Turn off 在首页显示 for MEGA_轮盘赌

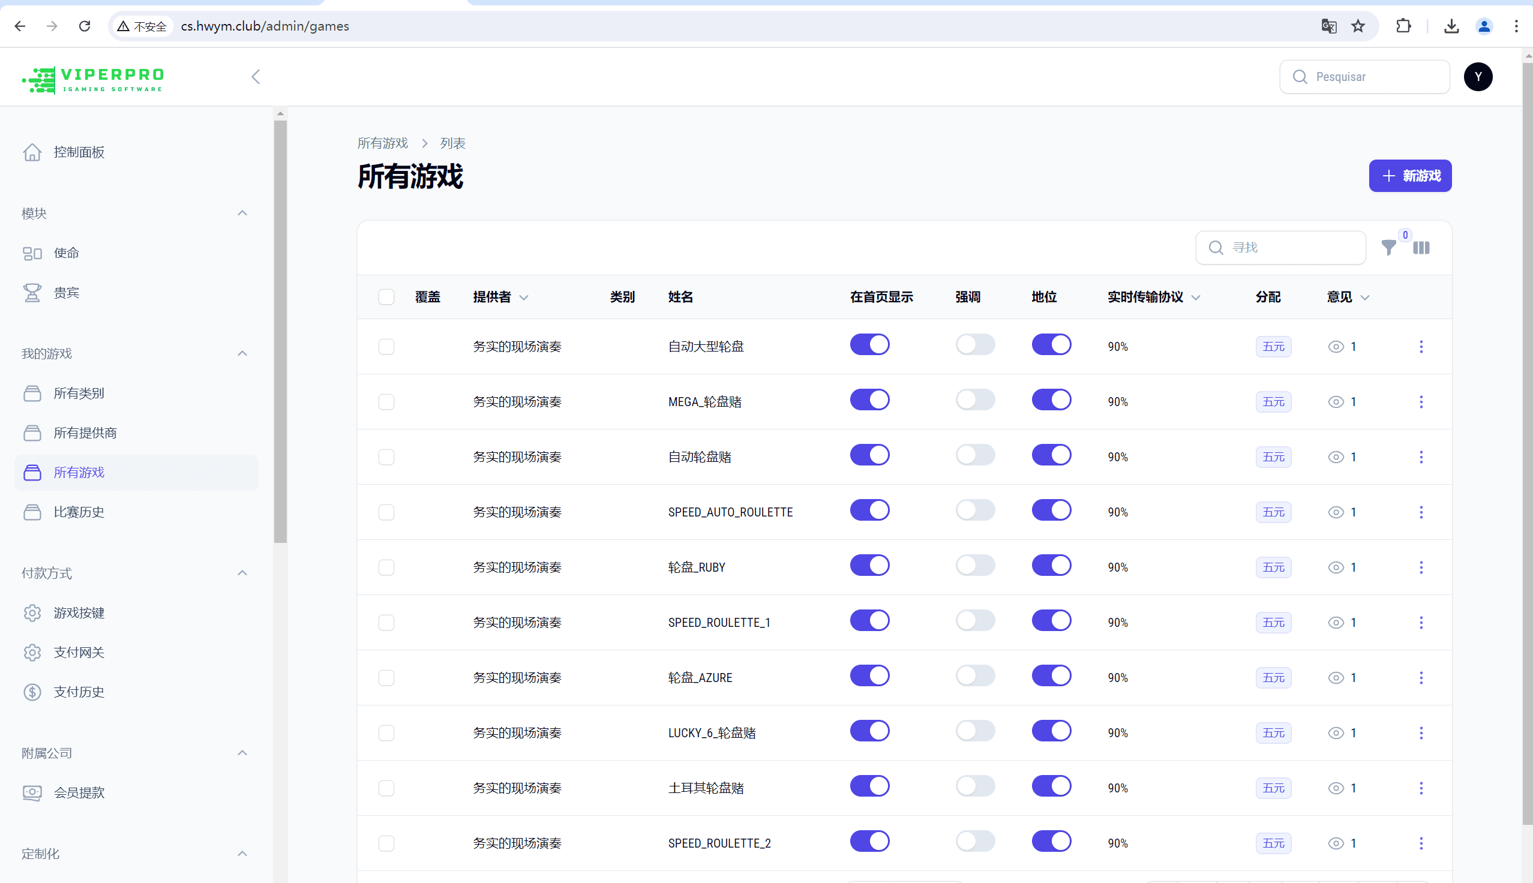pos(869,400)
